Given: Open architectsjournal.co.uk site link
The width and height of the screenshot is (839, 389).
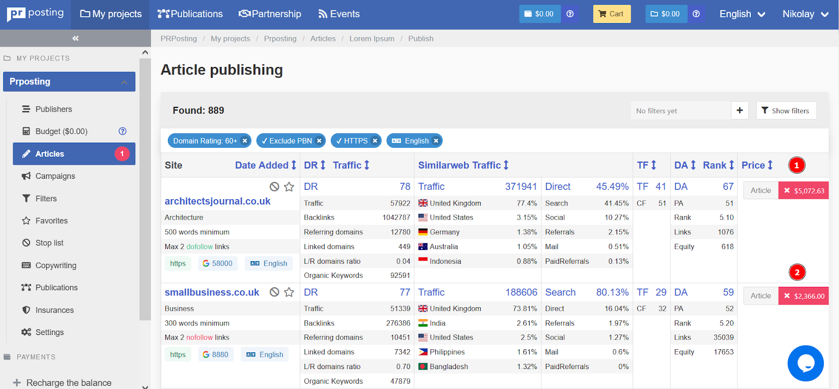Looking at the screenshot, I should 218,201.
